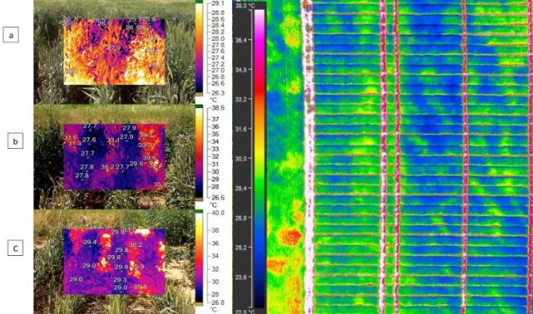Click the panel label box "a"
Image resolution: width=533 pixels, height=314 pixels.
point(11,35)
